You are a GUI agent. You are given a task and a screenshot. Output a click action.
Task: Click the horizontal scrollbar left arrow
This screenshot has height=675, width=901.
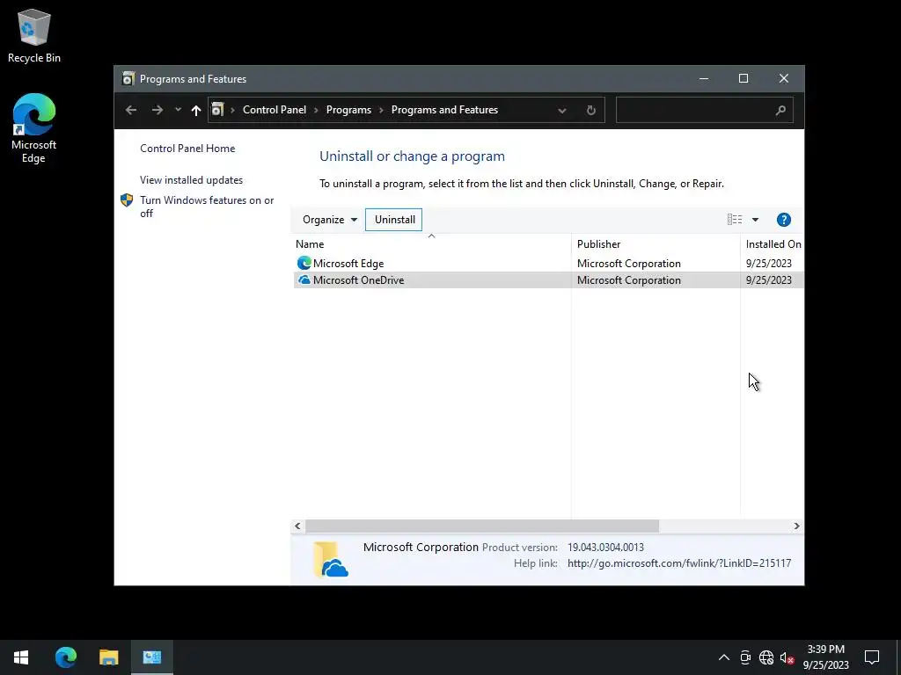click(297, 526)
